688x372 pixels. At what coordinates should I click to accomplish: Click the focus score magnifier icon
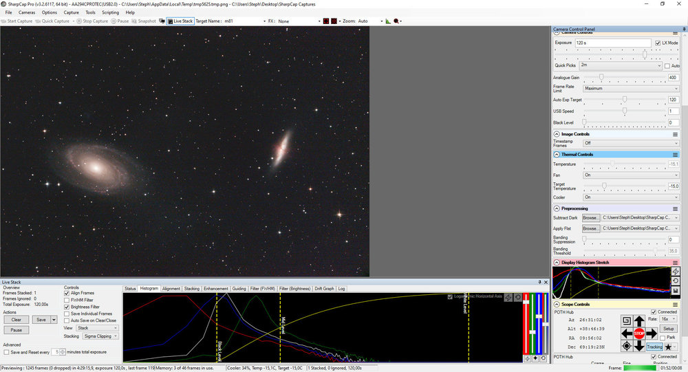pos(397,21)
